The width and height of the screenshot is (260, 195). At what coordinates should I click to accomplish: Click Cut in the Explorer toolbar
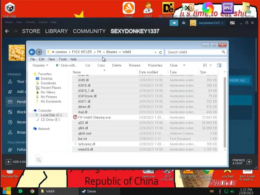point(88,65)
